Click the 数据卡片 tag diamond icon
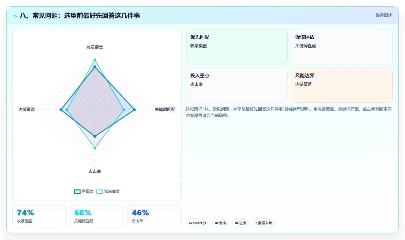405x240 pixels. point(256,223)
